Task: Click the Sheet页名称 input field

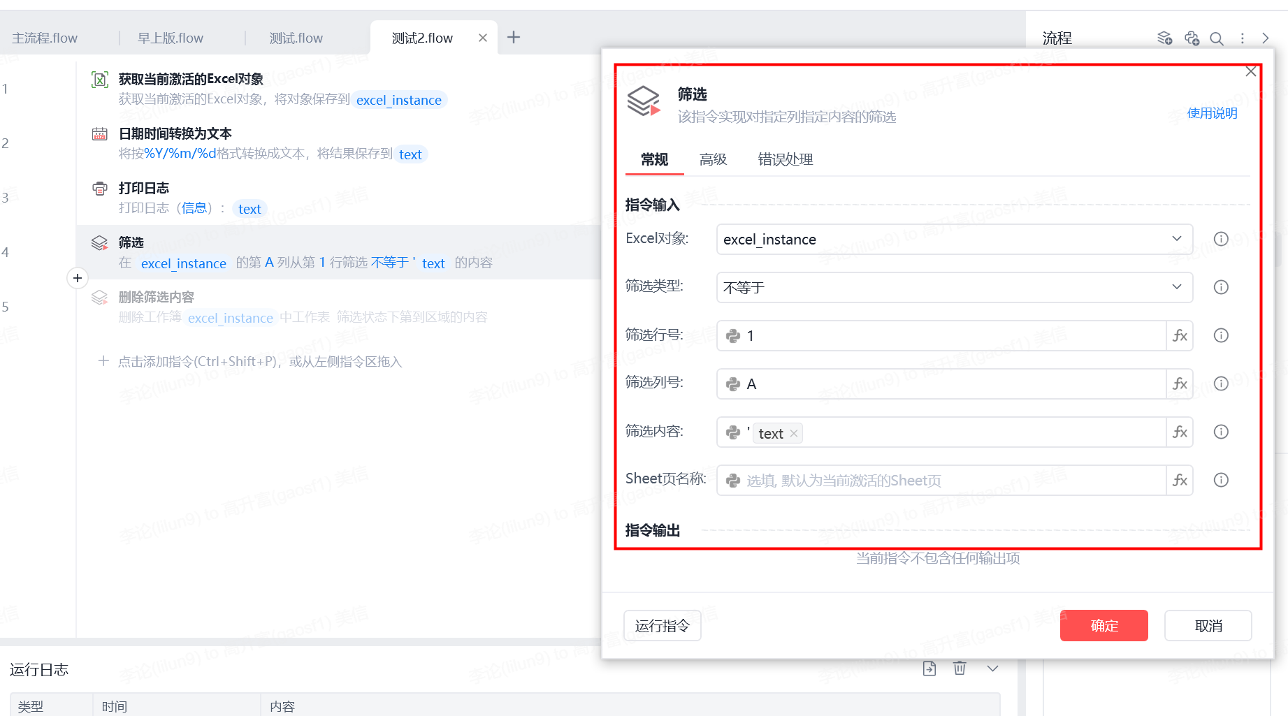Action: coord(941,481)
